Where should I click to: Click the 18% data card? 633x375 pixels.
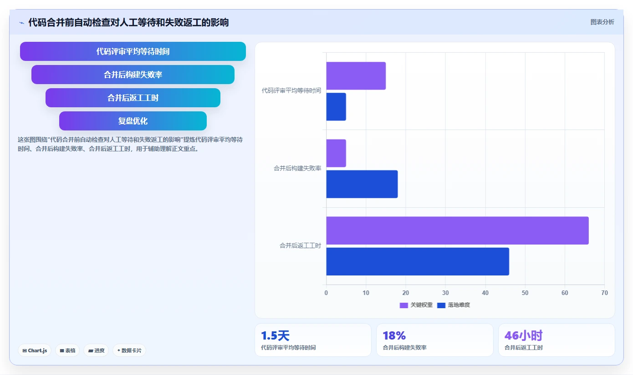[x=435, y=340]
